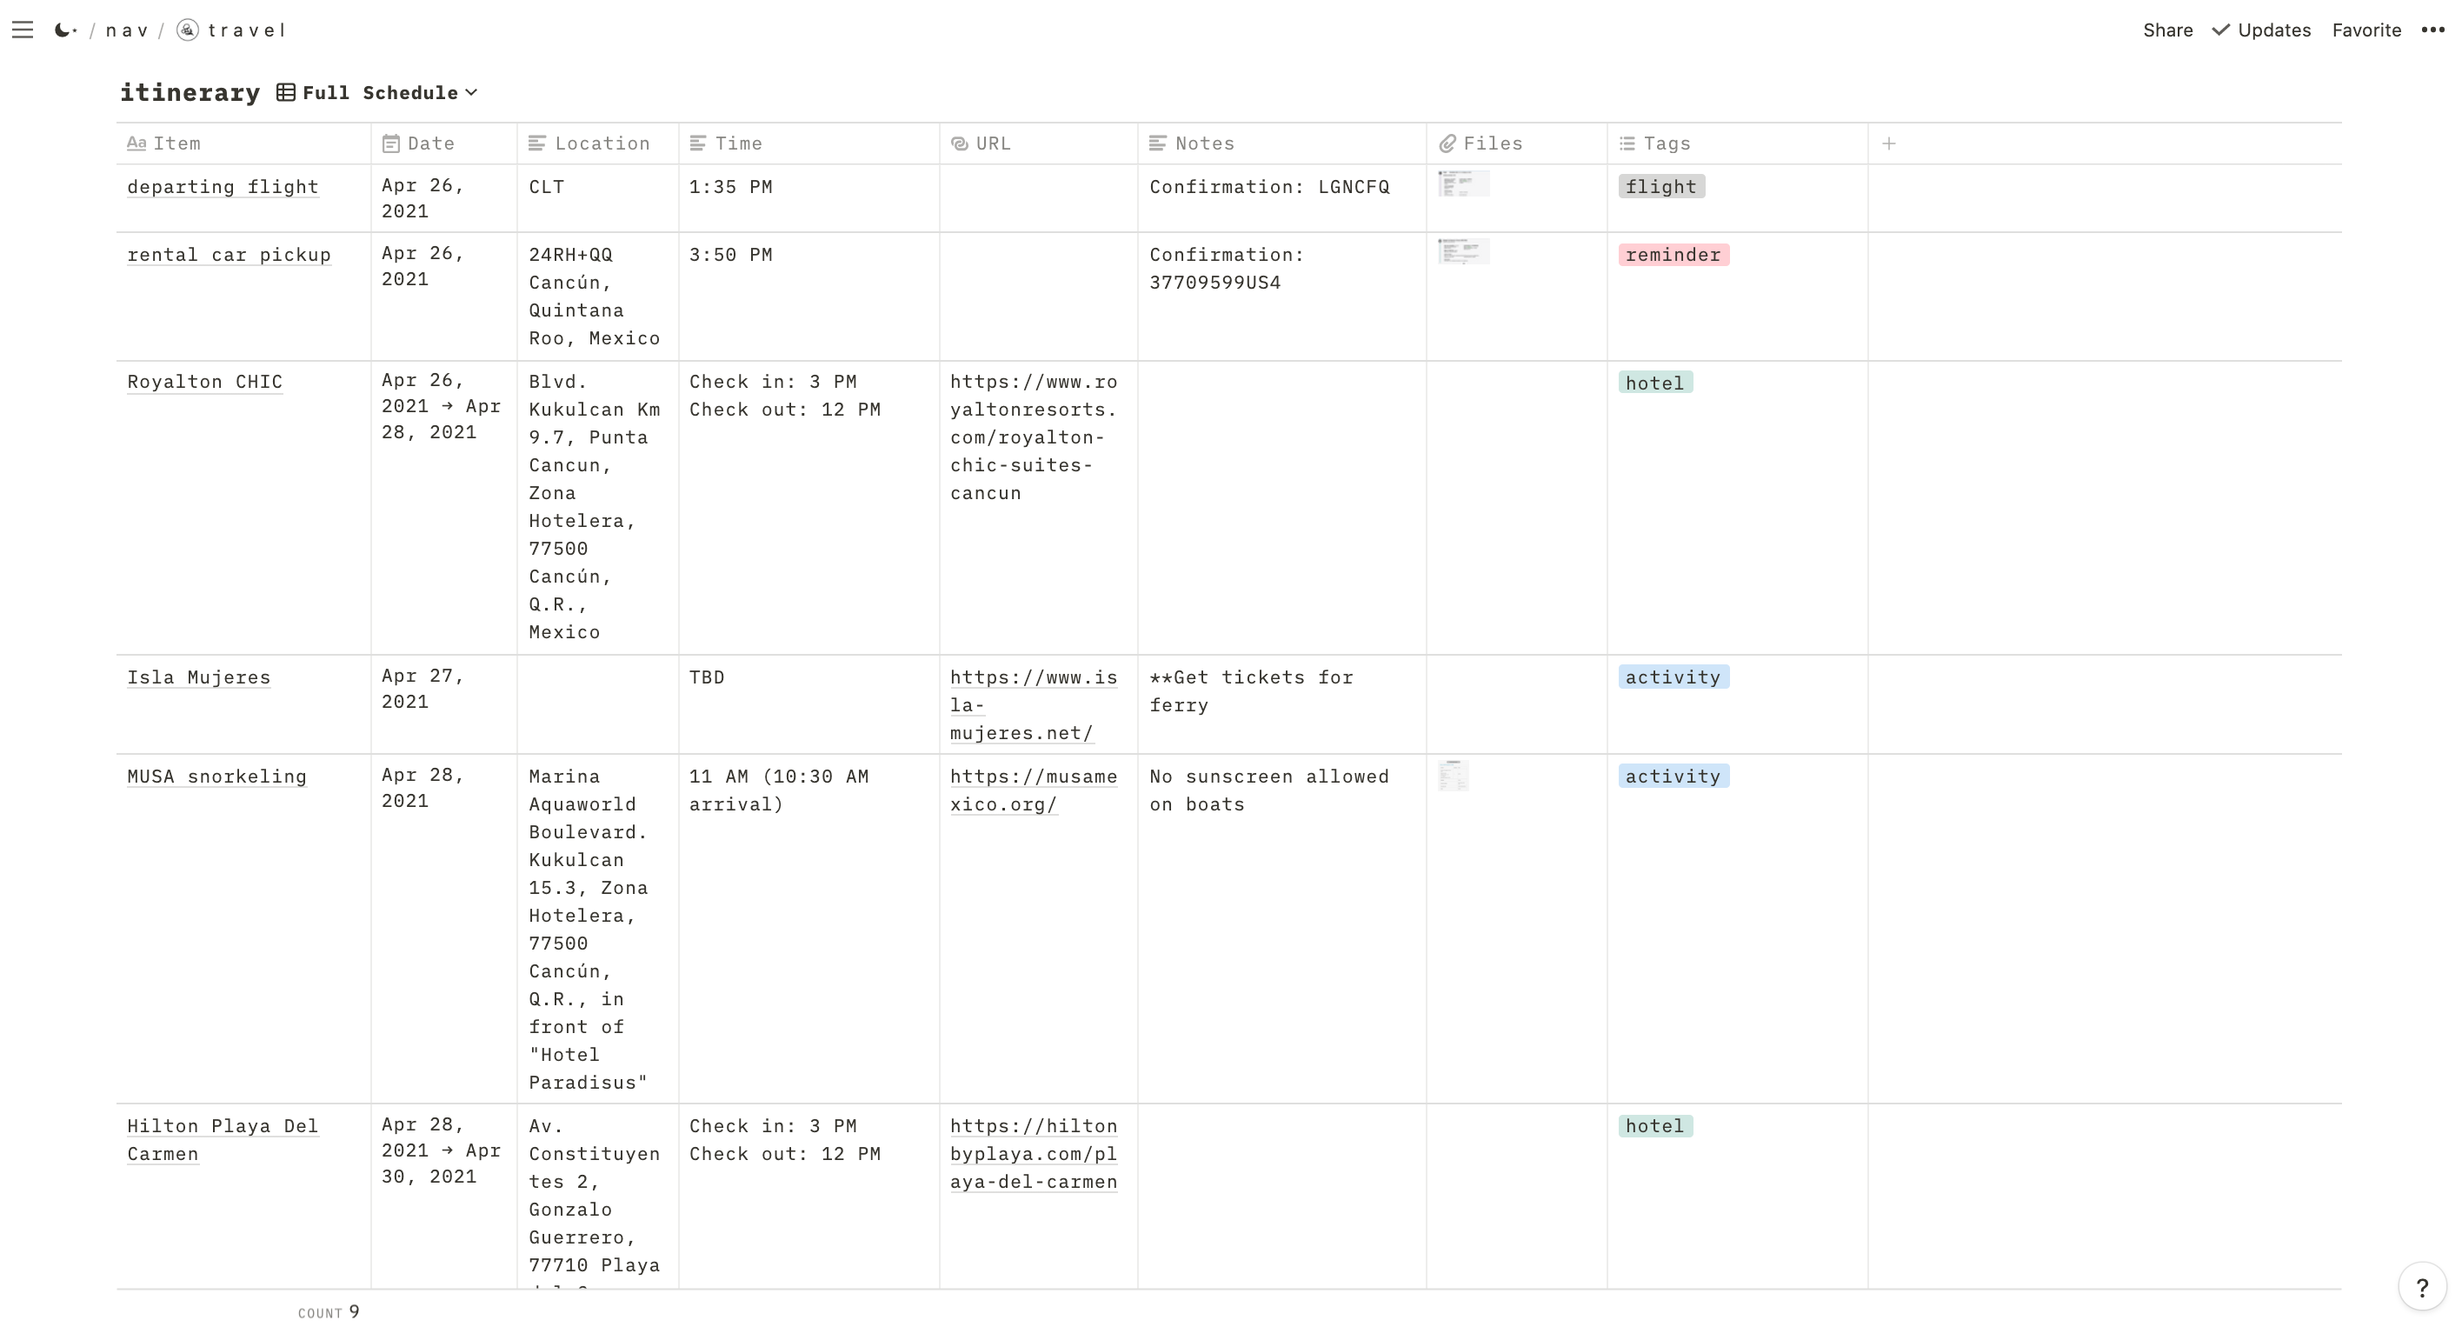Click the table view icon beside Full Schedule
This screenshot has height=1327, width=2462.
click(286, 93)
